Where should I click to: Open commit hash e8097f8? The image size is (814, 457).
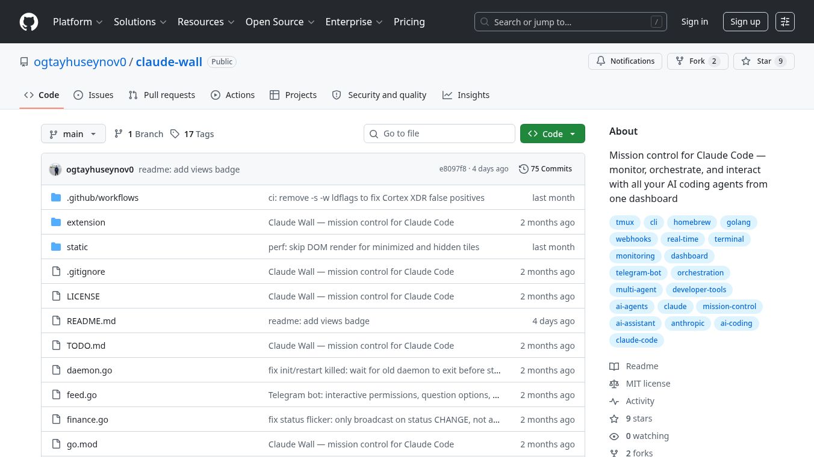click(453, 169)
